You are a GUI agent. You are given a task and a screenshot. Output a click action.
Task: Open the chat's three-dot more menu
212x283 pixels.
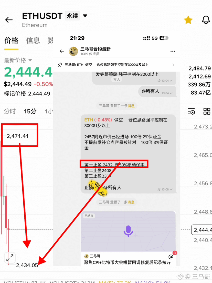tap(173, 51)
